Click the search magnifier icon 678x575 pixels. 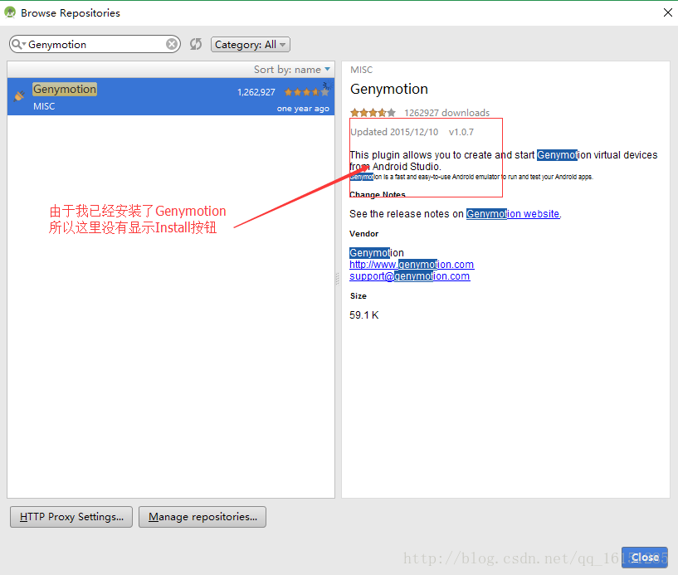[x=17, y=44]
